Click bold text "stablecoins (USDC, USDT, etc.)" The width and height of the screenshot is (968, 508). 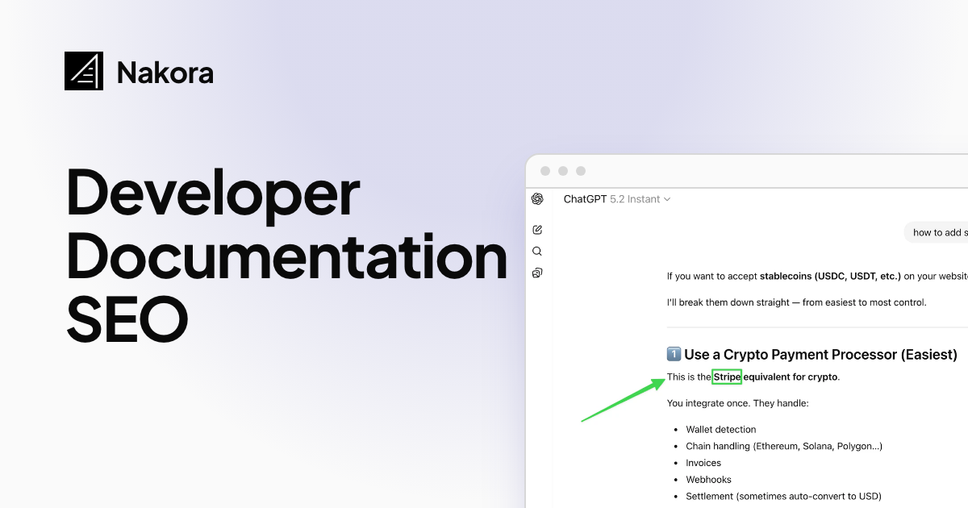(x=830, y=276)
